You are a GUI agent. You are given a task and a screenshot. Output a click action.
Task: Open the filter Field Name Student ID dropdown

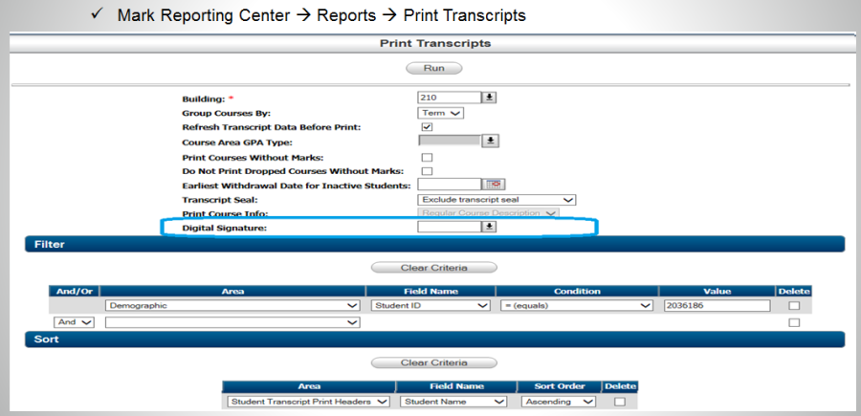click(430, 306)
